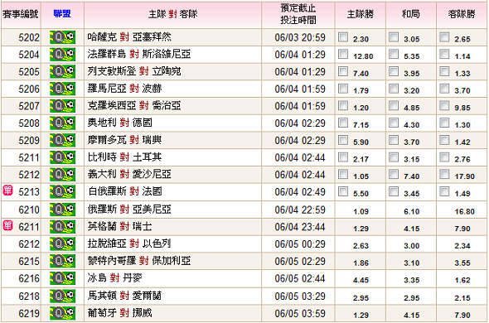The width and height of the screenshot is (489, 323).
Task: Click home odds 1.86 for match 6215
Action: pos(361,263)
